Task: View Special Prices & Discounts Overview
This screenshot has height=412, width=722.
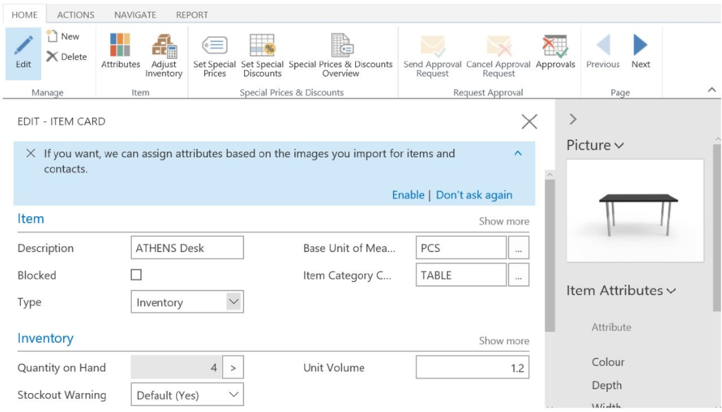Action: coord(342,55)
